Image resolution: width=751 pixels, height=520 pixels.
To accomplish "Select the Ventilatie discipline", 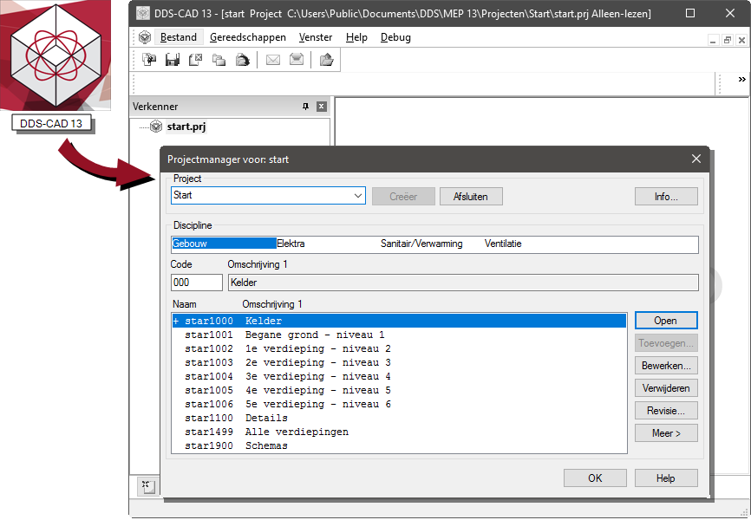I will click(503, 244).
